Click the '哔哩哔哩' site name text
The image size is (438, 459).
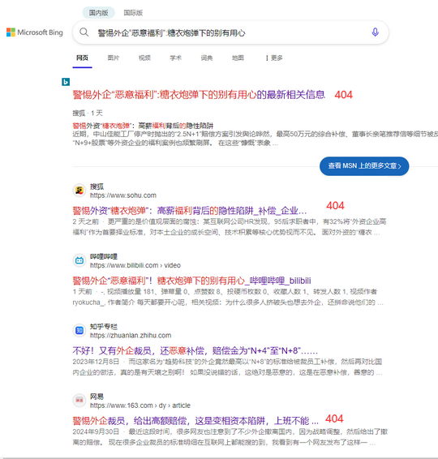click(103, 256)
